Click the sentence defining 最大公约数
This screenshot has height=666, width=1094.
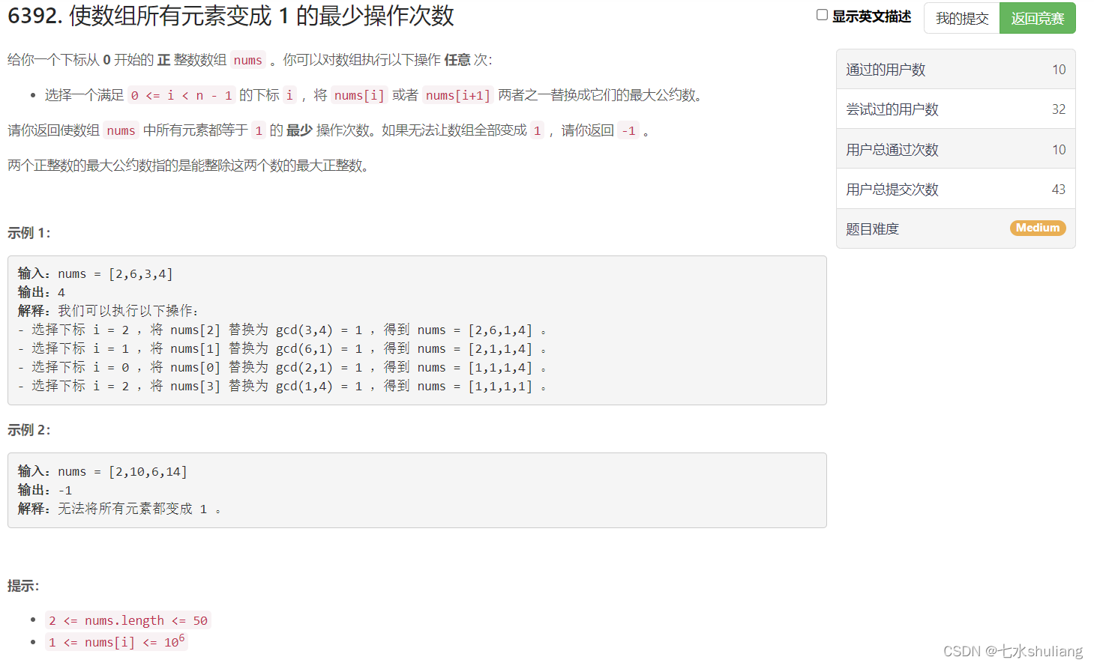coord(190,166)
